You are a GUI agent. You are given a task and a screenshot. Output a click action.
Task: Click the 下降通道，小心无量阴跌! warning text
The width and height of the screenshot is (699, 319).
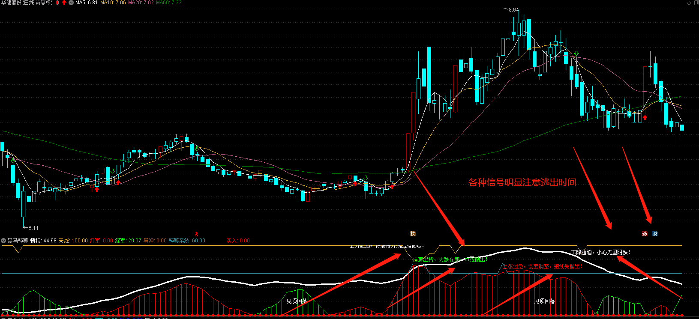(600, 252)
